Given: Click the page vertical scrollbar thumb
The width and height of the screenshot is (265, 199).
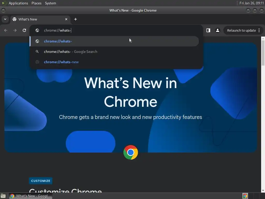Looking at the screenshot, I should tap(263, 53).
